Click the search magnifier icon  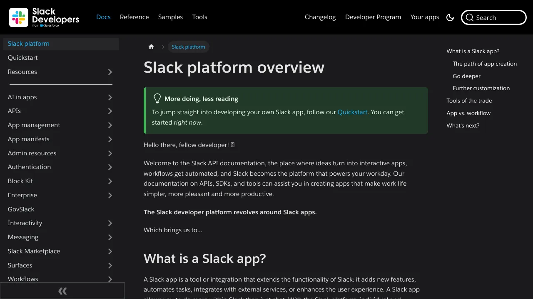click(x=470, y=17)
